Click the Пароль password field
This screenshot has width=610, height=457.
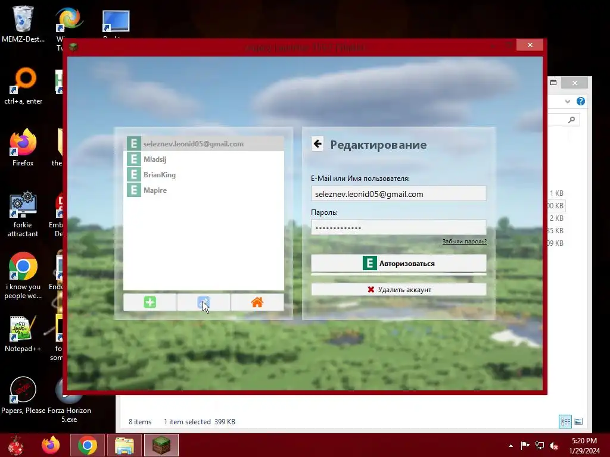click(399, 227)
